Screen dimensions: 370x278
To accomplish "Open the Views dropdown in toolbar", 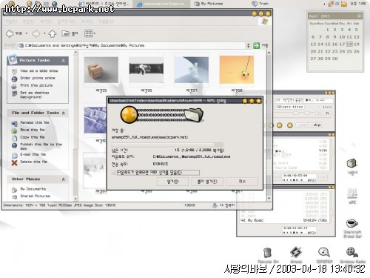I will (90, 33).
